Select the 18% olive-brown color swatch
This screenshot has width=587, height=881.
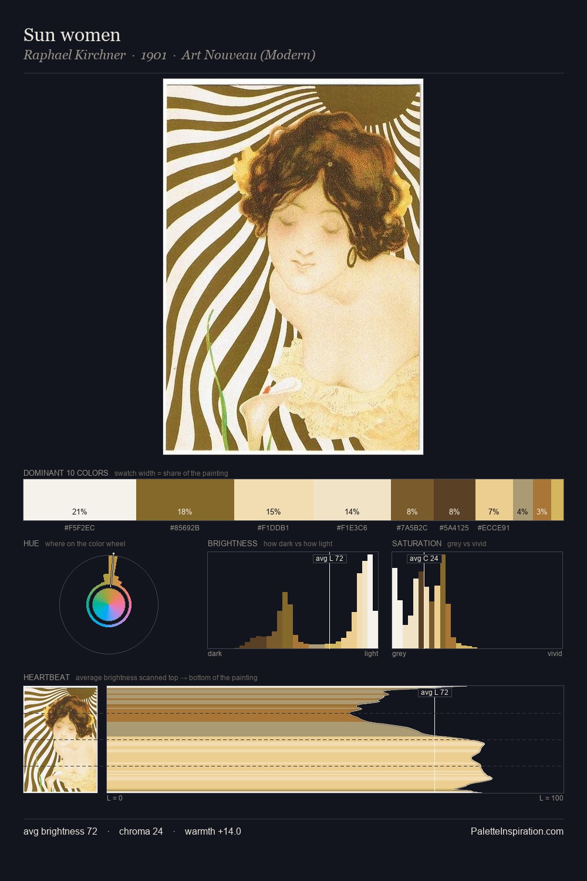pos(185,500)
